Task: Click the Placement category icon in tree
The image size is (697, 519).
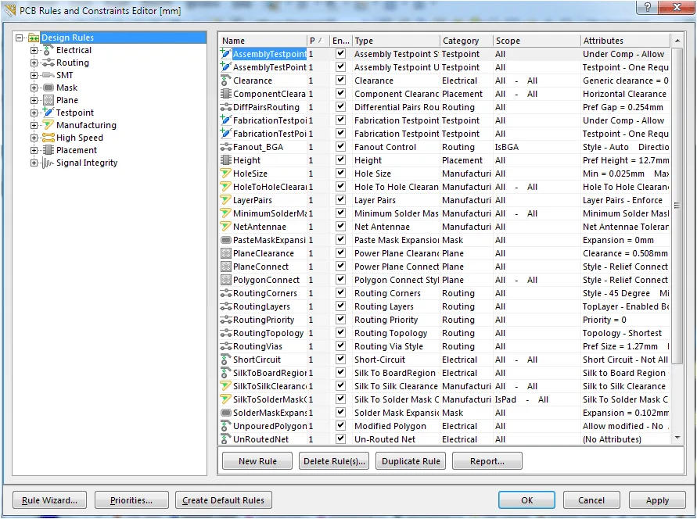Action: point(48,150)
